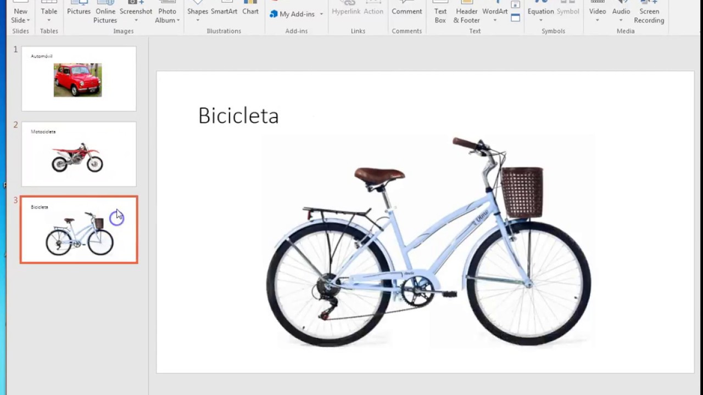Click the Hyperlink command

point(346,8)
